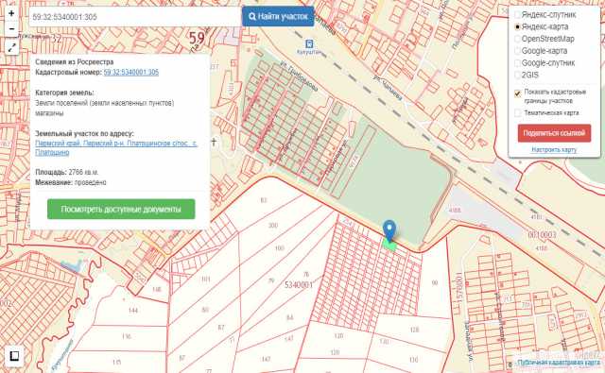The height and width of the screenshot is (373, 605).
Task: Click the cadastral number search field
Action: 135,17
